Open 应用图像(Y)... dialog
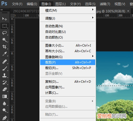This screenshot has height=121, width=133. click(x=68, y=87)
